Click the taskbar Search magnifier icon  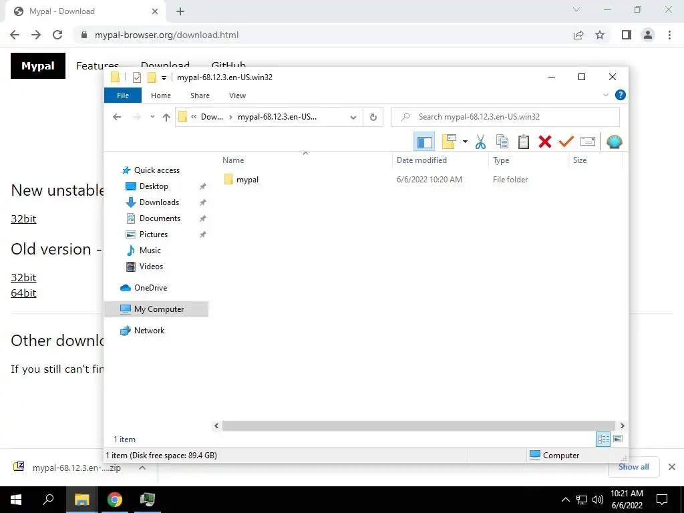coord(48,500)
